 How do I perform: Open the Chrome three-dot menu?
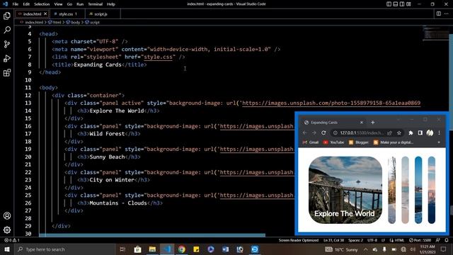pyautogui.click(x=439, y=132)
